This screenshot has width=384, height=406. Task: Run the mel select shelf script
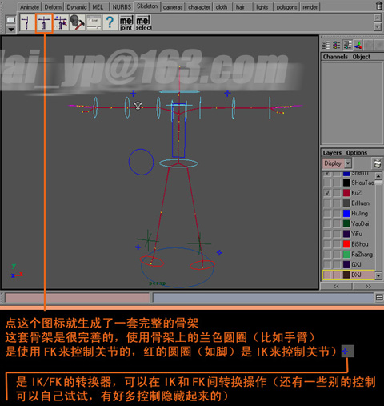143,23
